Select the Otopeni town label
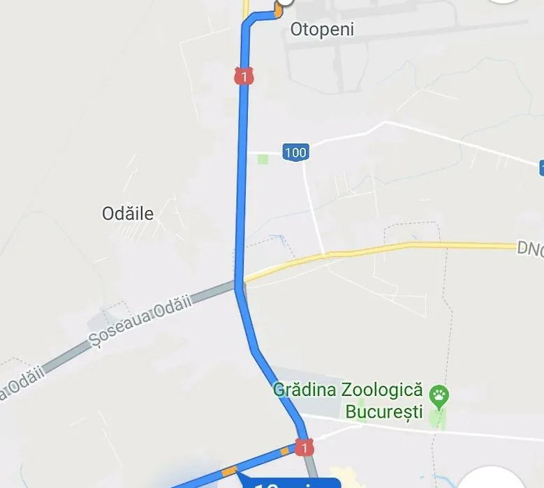 [x=322, y=29]
